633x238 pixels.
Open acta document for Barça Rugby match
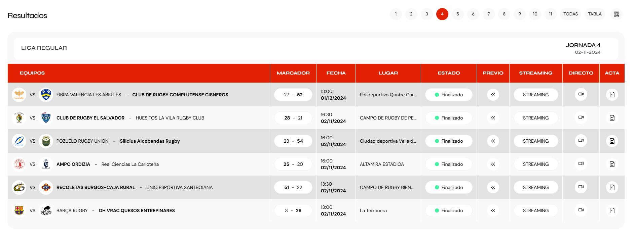pos(612,210)
